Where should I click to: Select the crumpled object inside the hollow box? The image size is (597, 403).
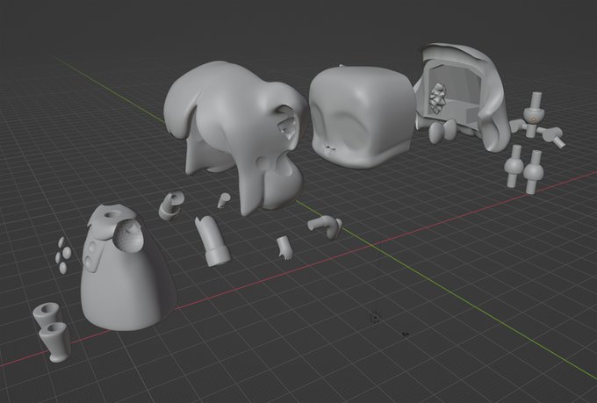point(438,98)
